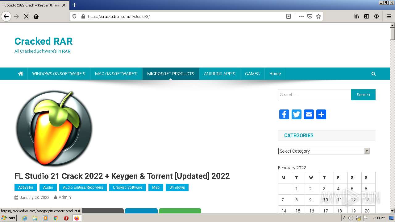
Task: Share on Facebook
Action: pos(284,114)
